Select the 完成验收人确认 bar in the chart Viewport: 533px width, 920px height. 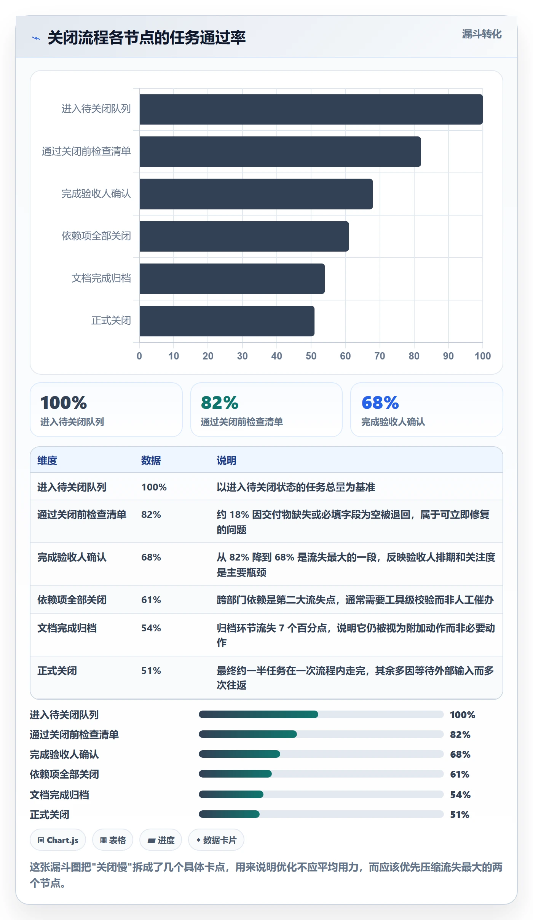(256, 194)
